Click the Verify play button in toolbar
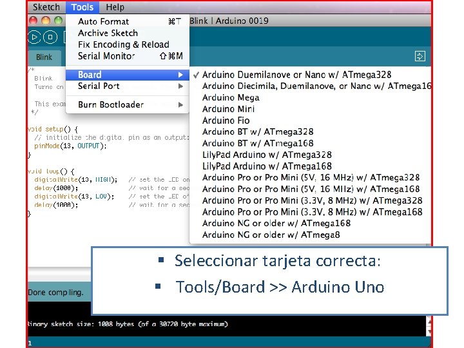 click(x=34, y=37)
